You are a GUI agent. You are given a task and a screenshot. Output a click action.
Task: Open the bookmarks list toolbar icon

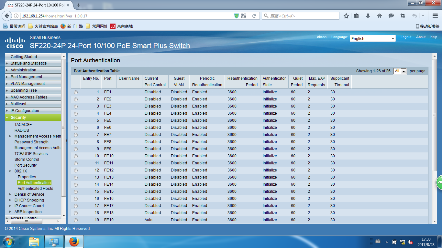pos(356,16)
